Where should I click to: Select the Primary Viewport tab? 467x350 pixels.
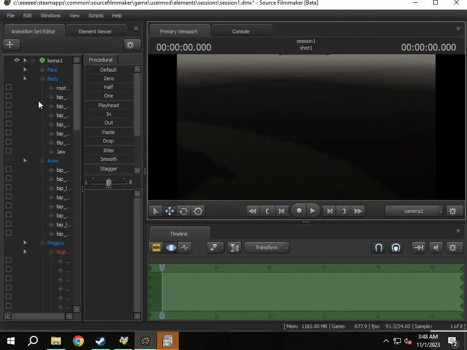point(179,31)
